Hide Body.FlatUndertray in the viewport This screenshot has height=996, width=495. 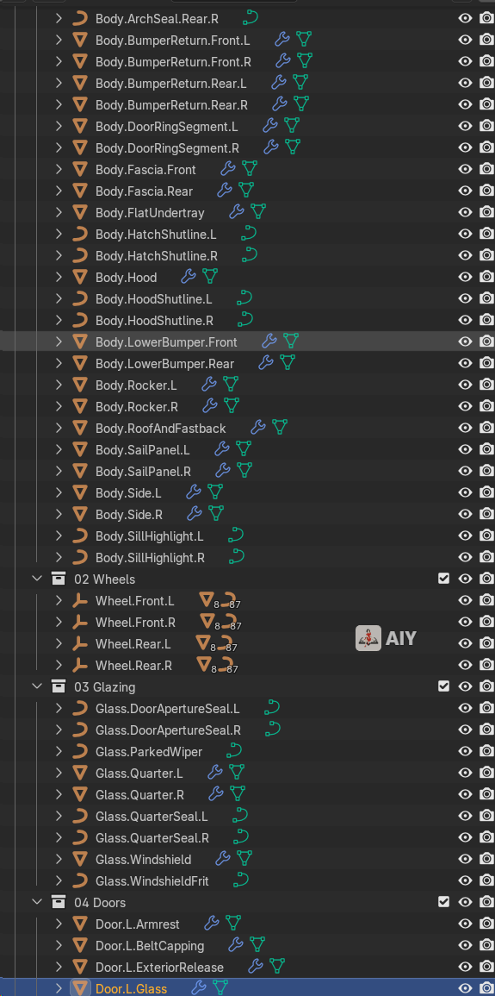(x=465, y=212)
